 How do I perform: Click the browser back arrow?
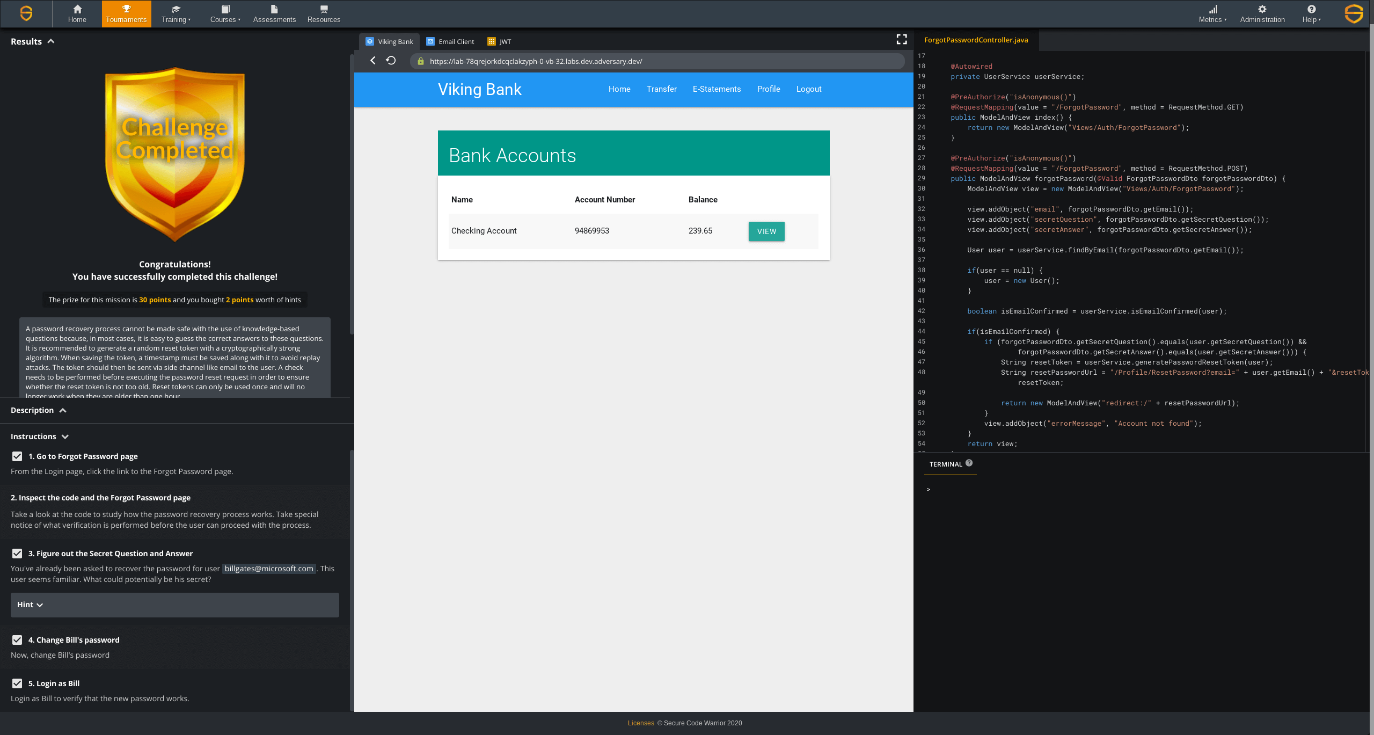[373, 61]
